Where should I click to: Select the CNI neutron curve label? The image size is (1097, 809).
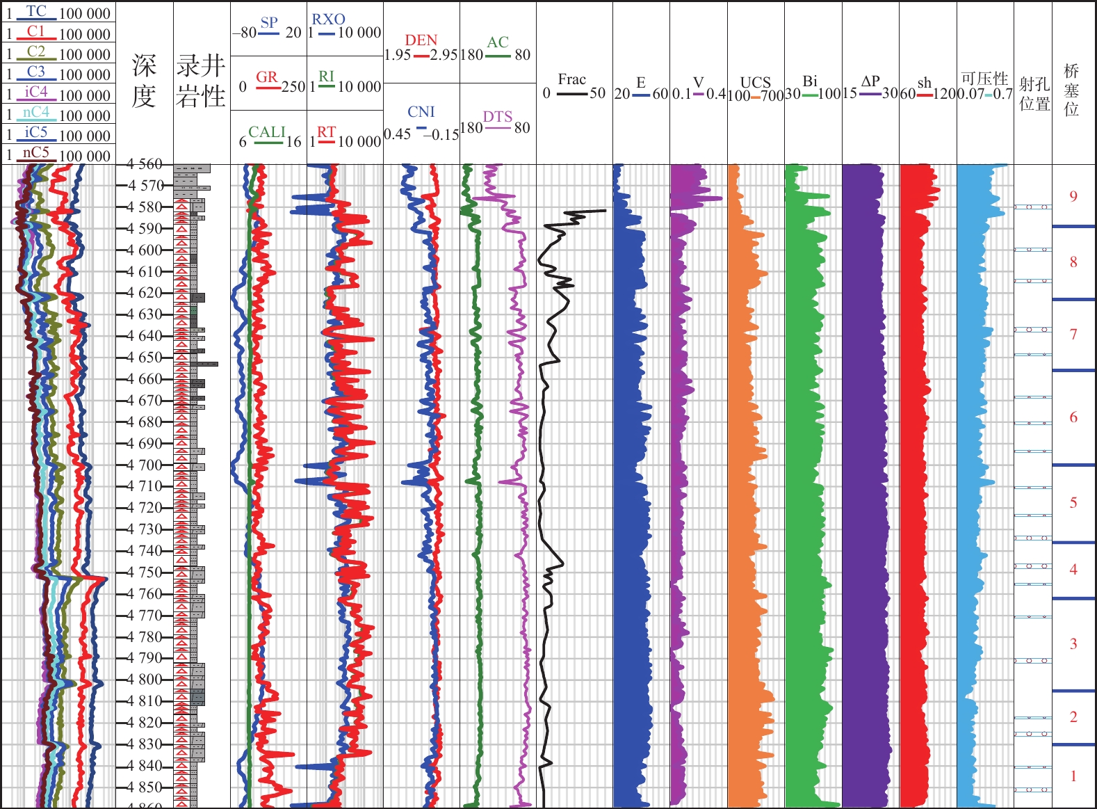[421, 113]
